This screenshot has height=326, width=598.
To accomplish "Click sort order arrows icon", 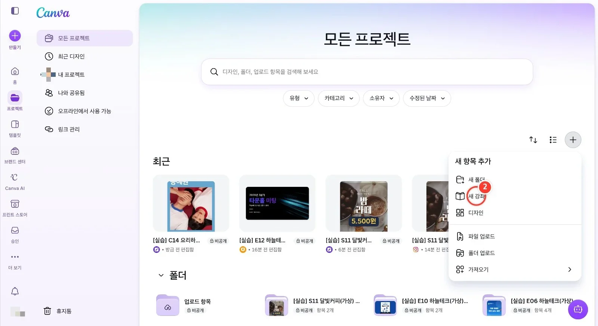I will [x=533, y=140].
